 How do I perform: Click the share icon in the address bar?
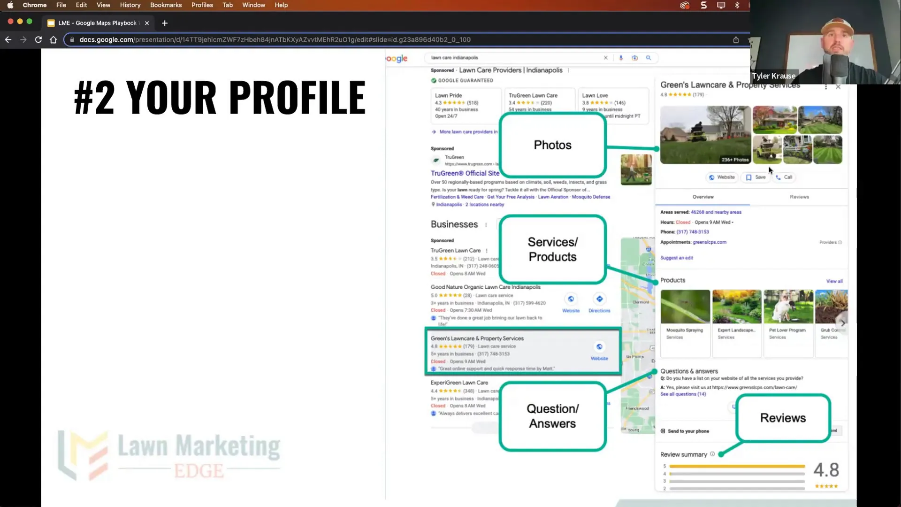click(736, 40)
